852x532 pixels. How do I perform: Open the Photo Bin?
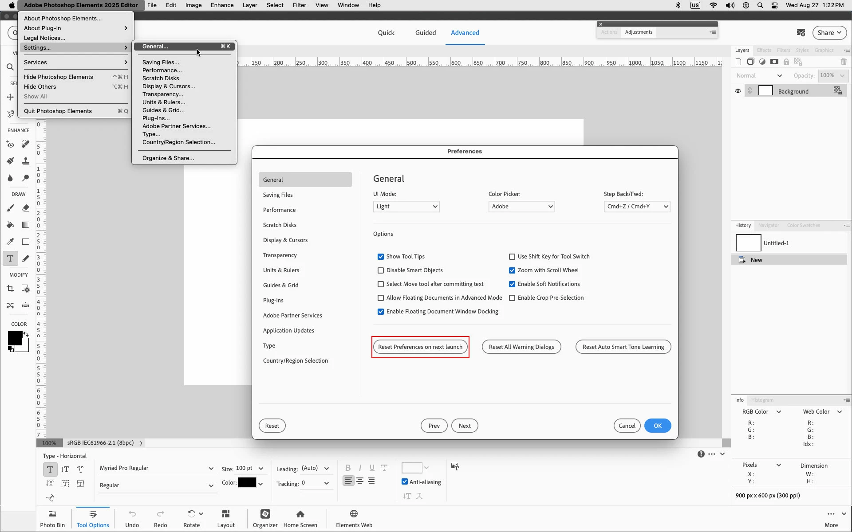click(x=52, y=518)
